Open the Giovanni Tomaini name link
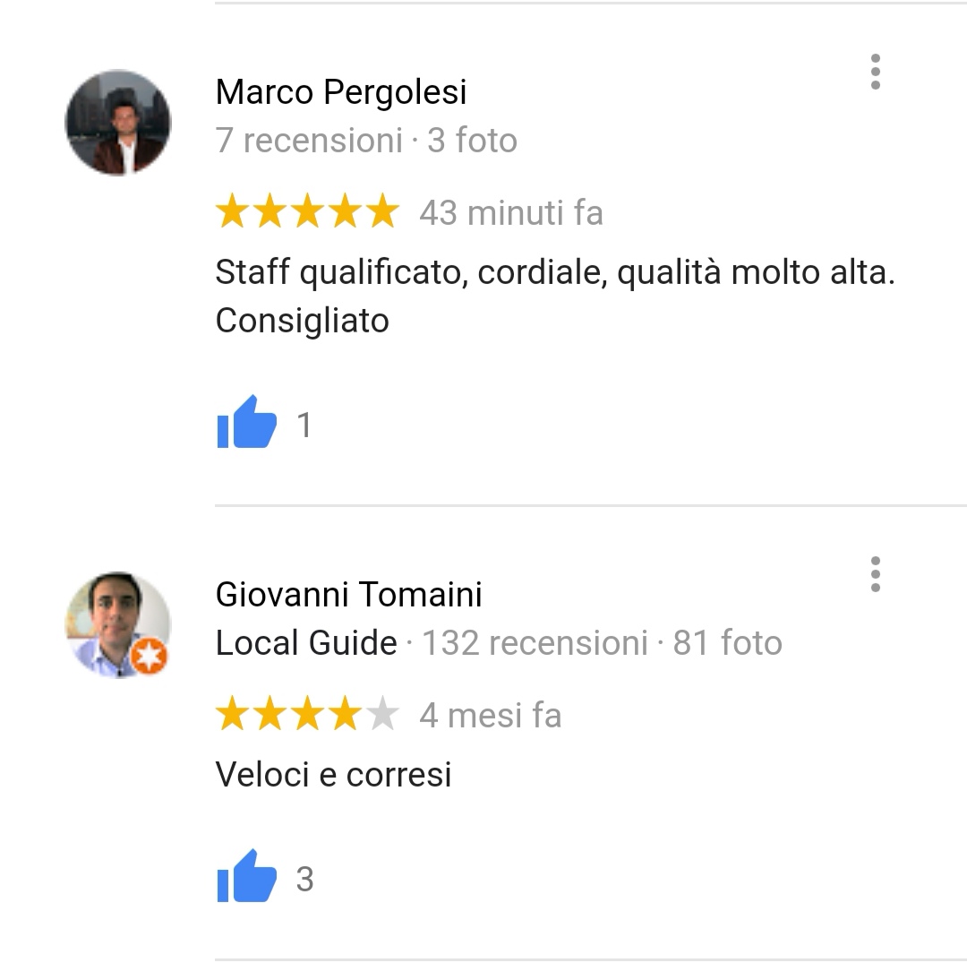 (x=348, y=595)
